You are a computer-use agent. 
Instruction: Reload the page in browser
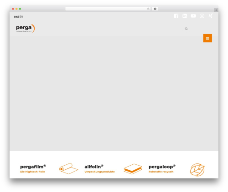click(148, 9)
